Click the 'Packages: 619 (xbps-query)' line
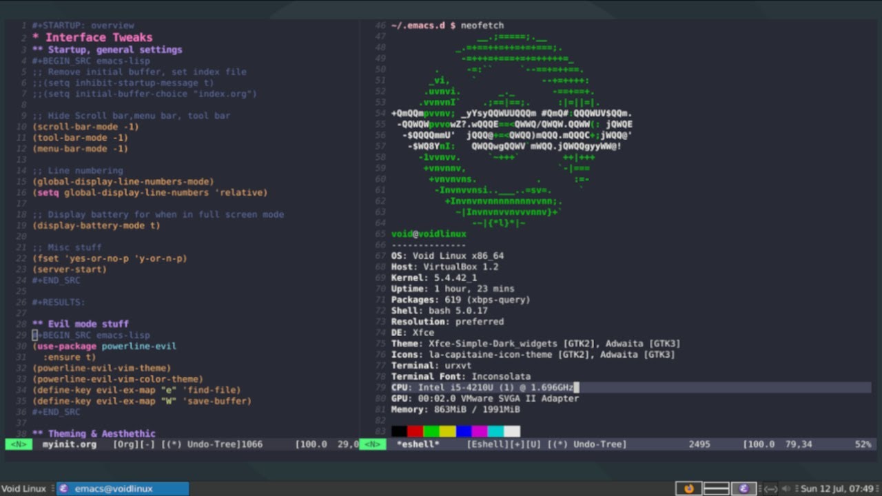 pos(461,300)
